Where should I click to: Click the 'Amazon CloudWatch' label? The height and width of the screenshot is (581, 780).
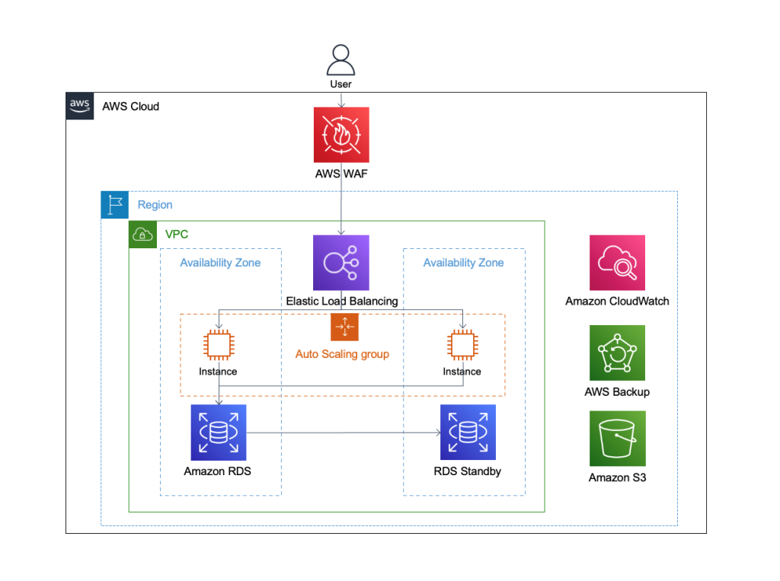617,301
